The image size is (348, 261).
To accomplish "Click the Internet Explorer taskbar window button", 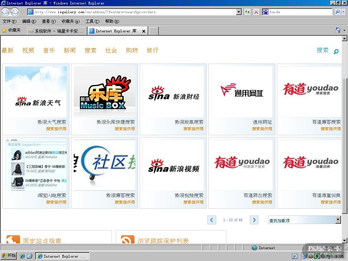I will 63,256.
